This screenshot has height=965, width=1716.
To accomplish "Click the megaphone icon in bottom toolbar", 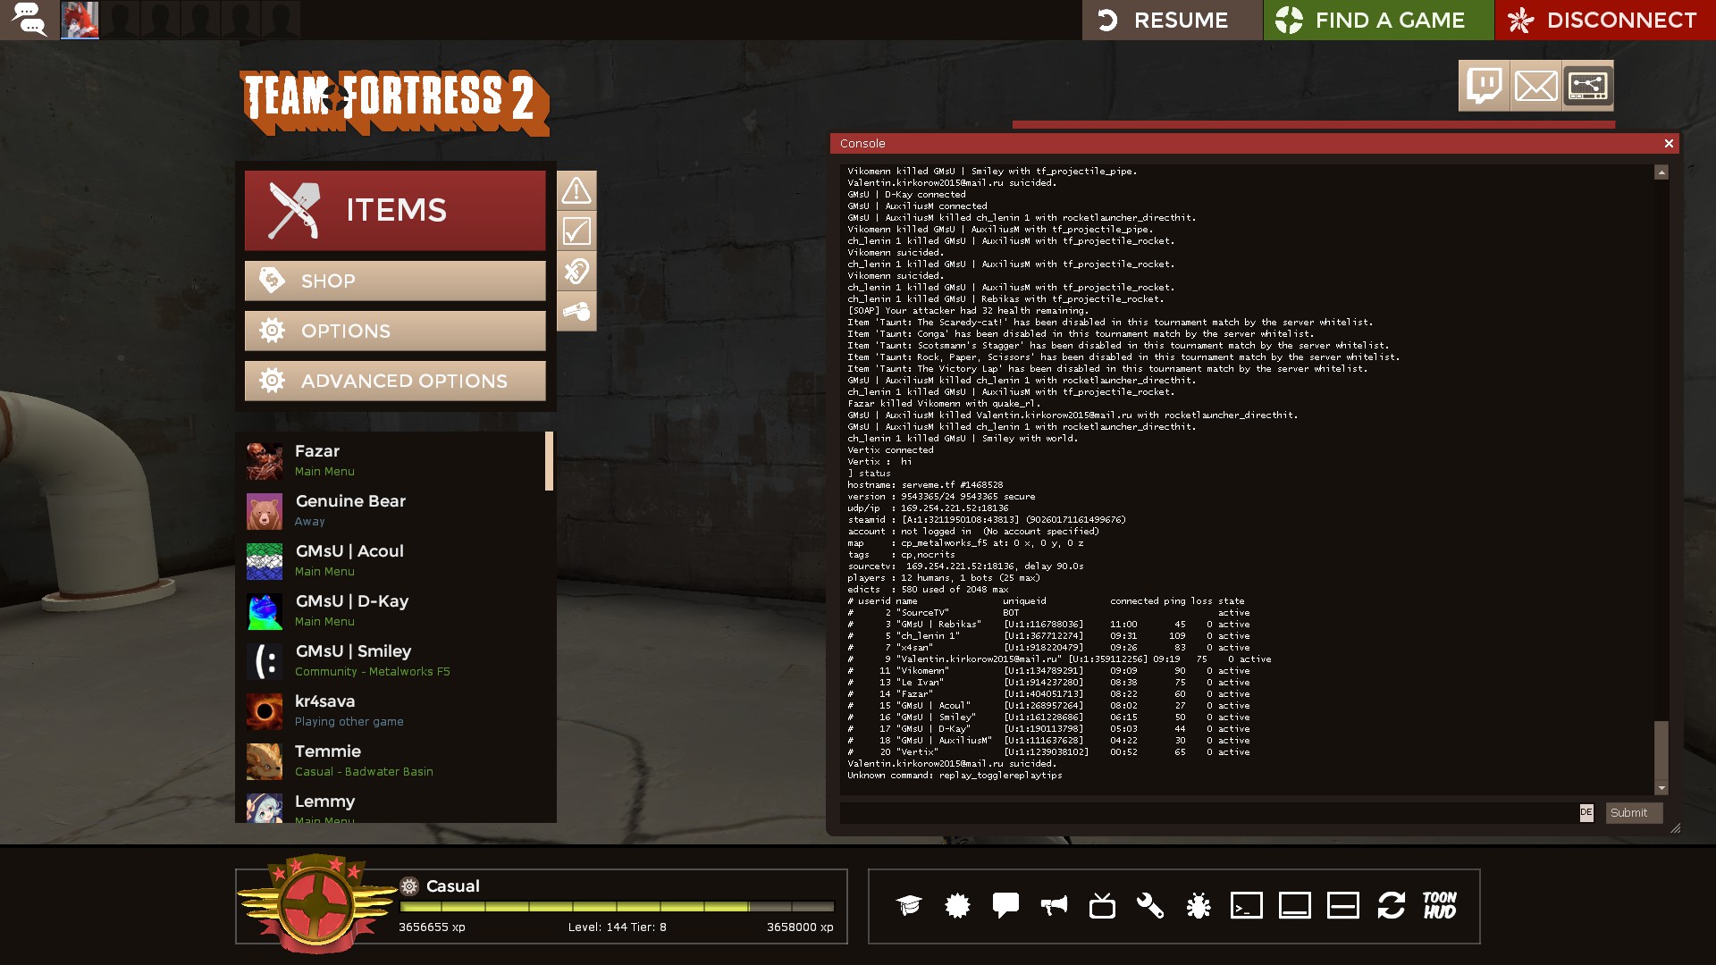I will [1054, 906].
